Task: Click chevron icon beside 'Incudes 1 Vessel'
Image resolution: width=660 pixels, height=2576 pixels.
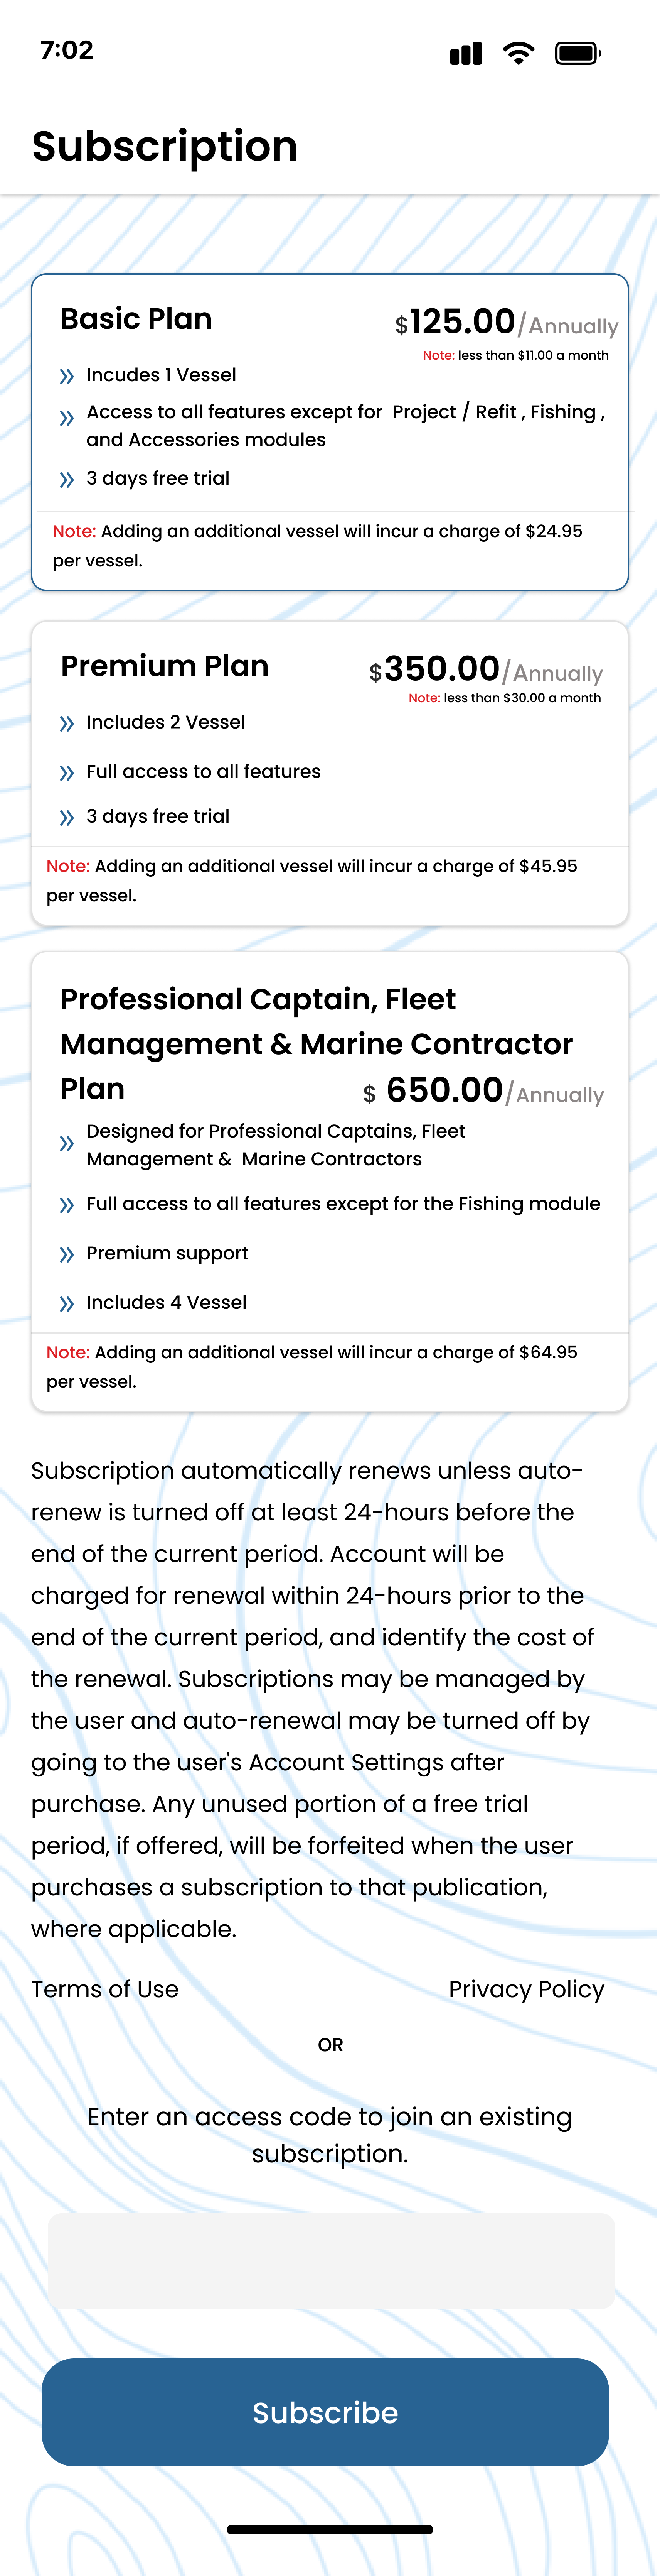Action: (x=67, y=376)
